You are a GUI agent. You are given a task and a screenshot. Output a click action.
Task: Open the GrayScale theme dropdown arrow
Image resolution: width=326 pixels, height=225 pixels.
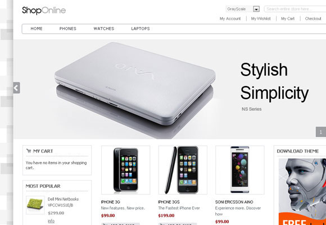coord(256,9)
